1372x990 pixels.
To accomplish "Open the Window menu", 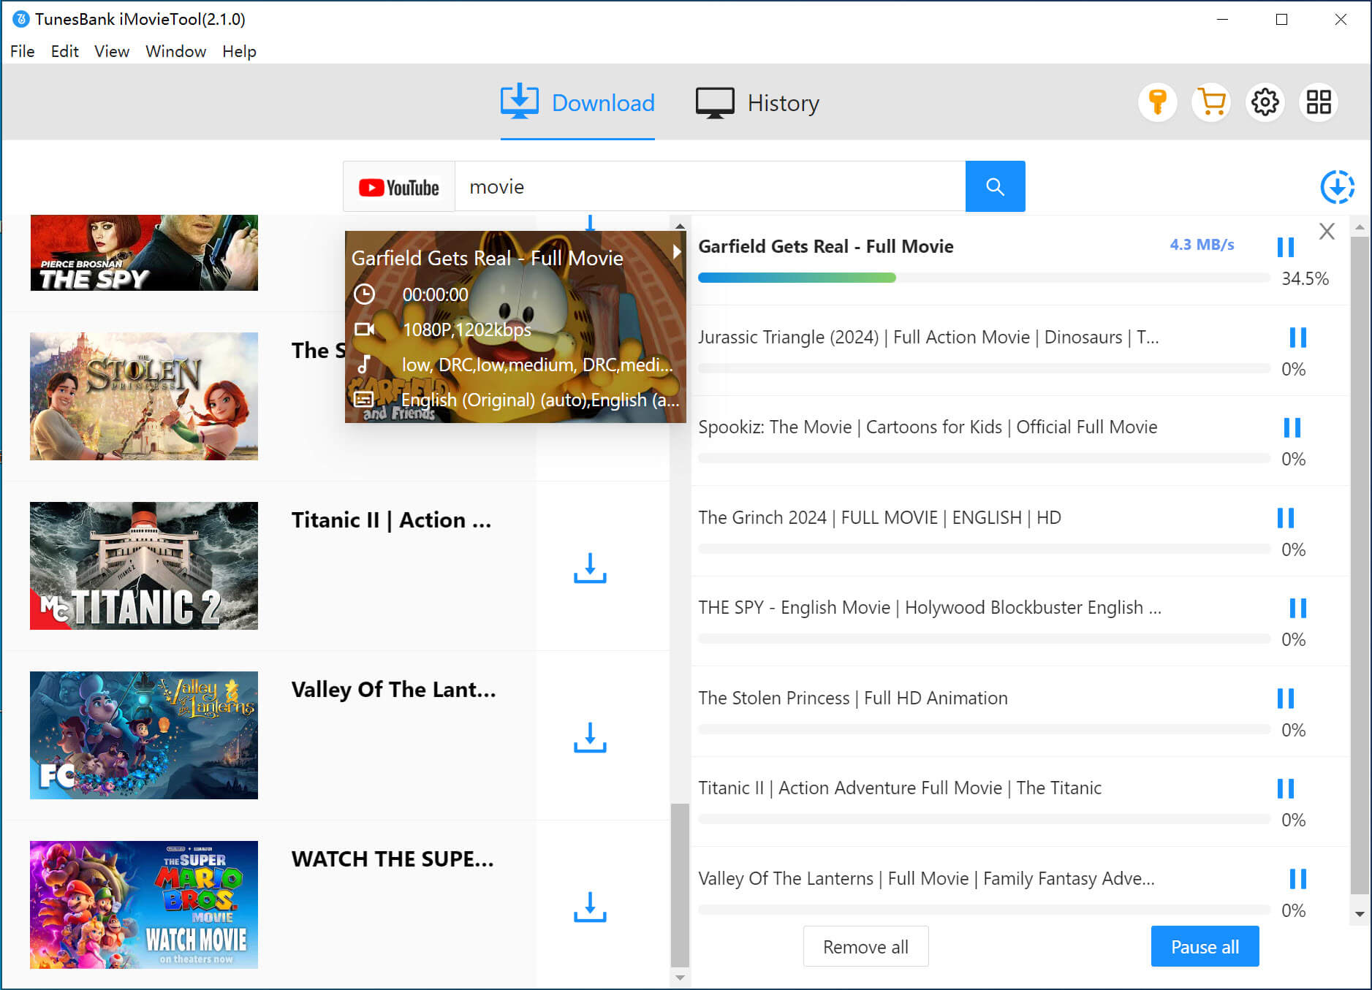I will click(175, 51).
